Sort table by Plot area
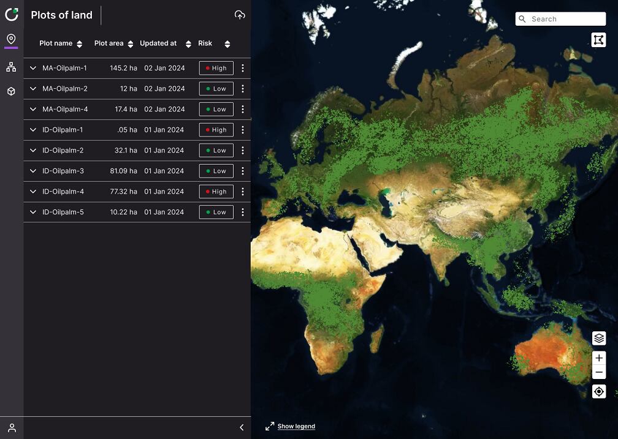 [130, 44]
